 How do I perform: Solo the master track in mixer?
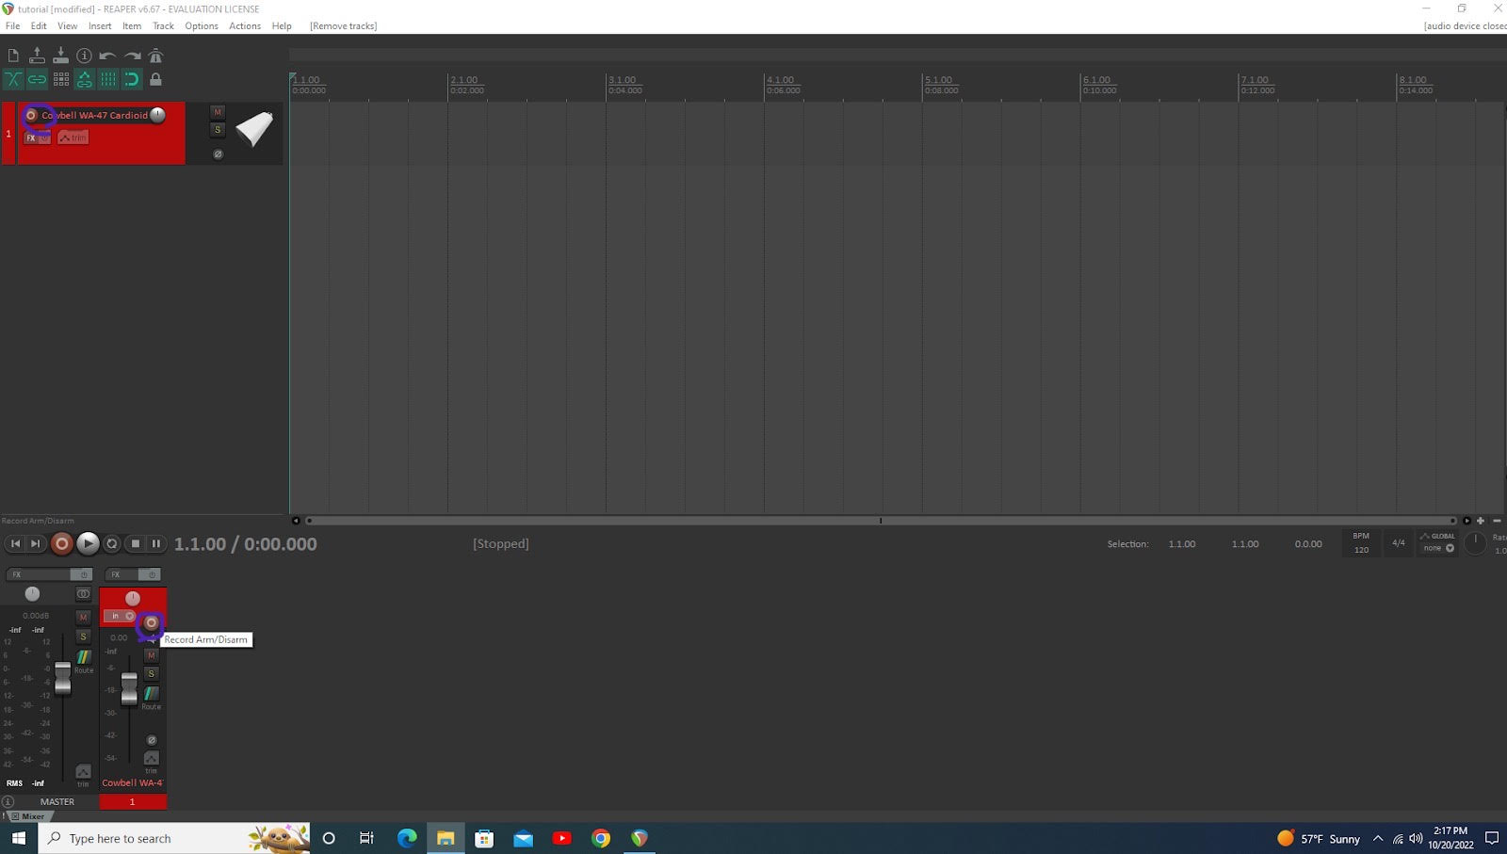click(83, 636)
